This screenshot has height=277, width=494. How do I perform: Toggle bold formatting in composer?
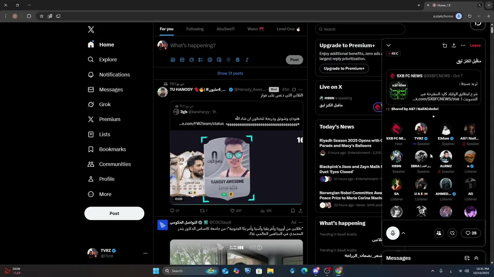pos(238,60)
